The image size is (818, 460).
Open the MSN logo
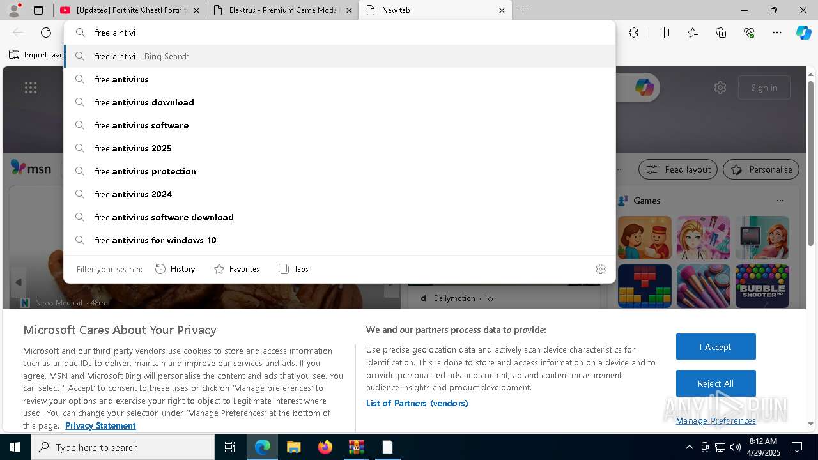[31, 168]
